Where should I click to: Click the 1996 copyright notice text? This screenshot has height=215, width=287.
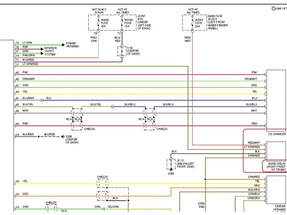[x=278, y=8]
